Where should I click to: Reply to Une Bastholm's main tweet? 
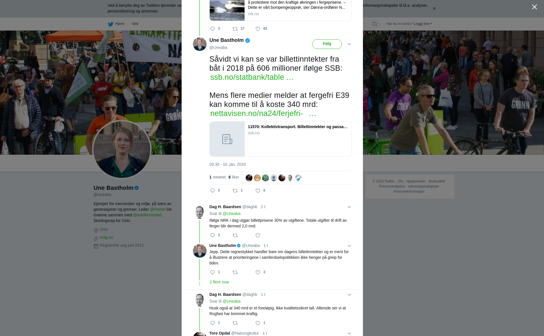(x=212, y=191)
